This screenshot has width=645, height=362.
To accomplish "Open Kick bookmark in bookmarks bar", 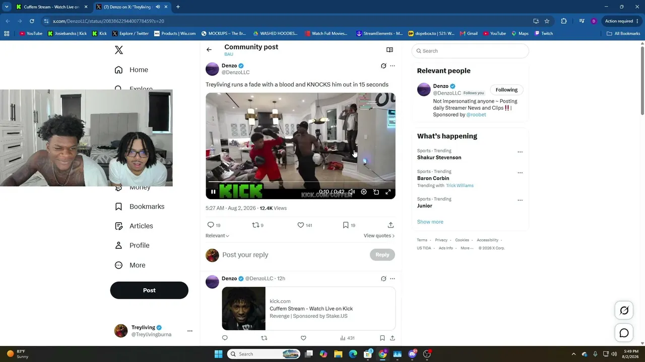I will pyautogui.click(x=99, y=34).
